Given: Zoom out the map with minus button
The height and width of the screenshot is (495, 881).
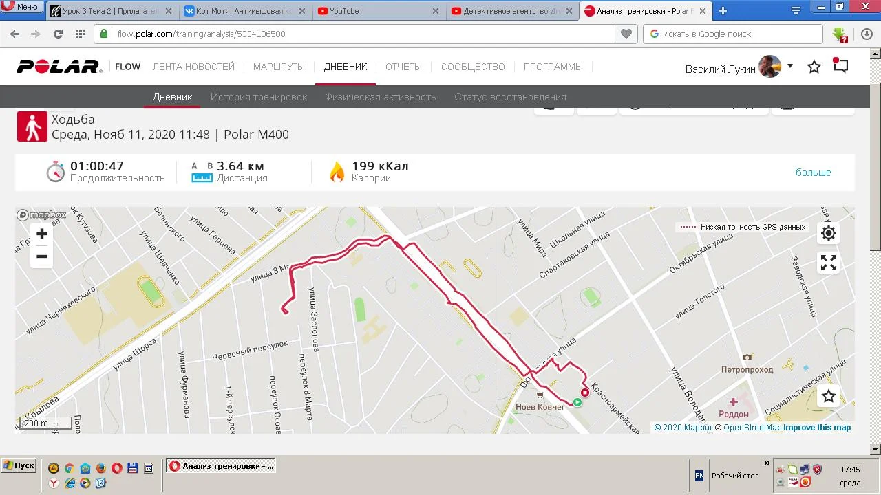Looking at the screenshot, I should [41, 257].
